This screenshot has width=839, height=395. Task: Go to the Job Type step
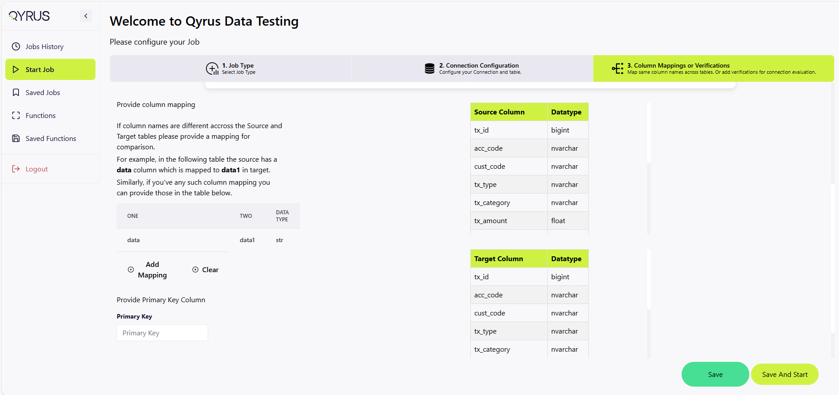[x=238, y=68]
